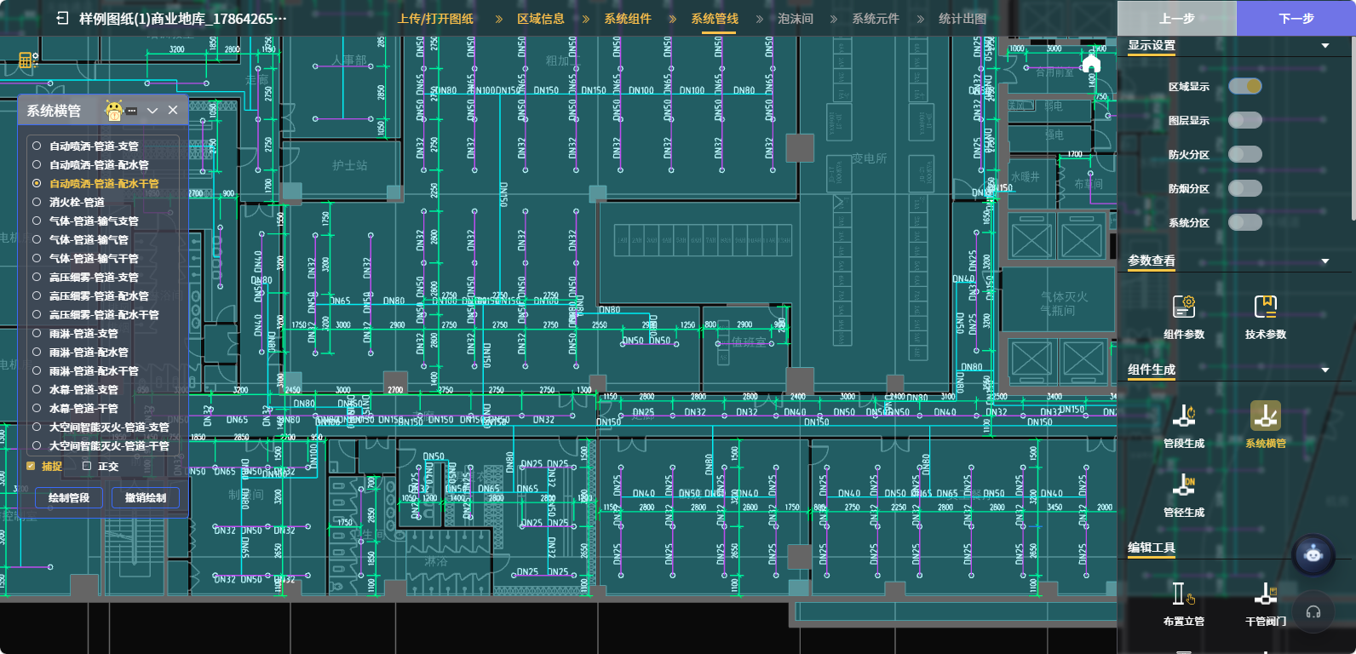Screen dimensions: 1356x654
Task: Collapse the 显示设置 section
Action: click(1325, 46)
